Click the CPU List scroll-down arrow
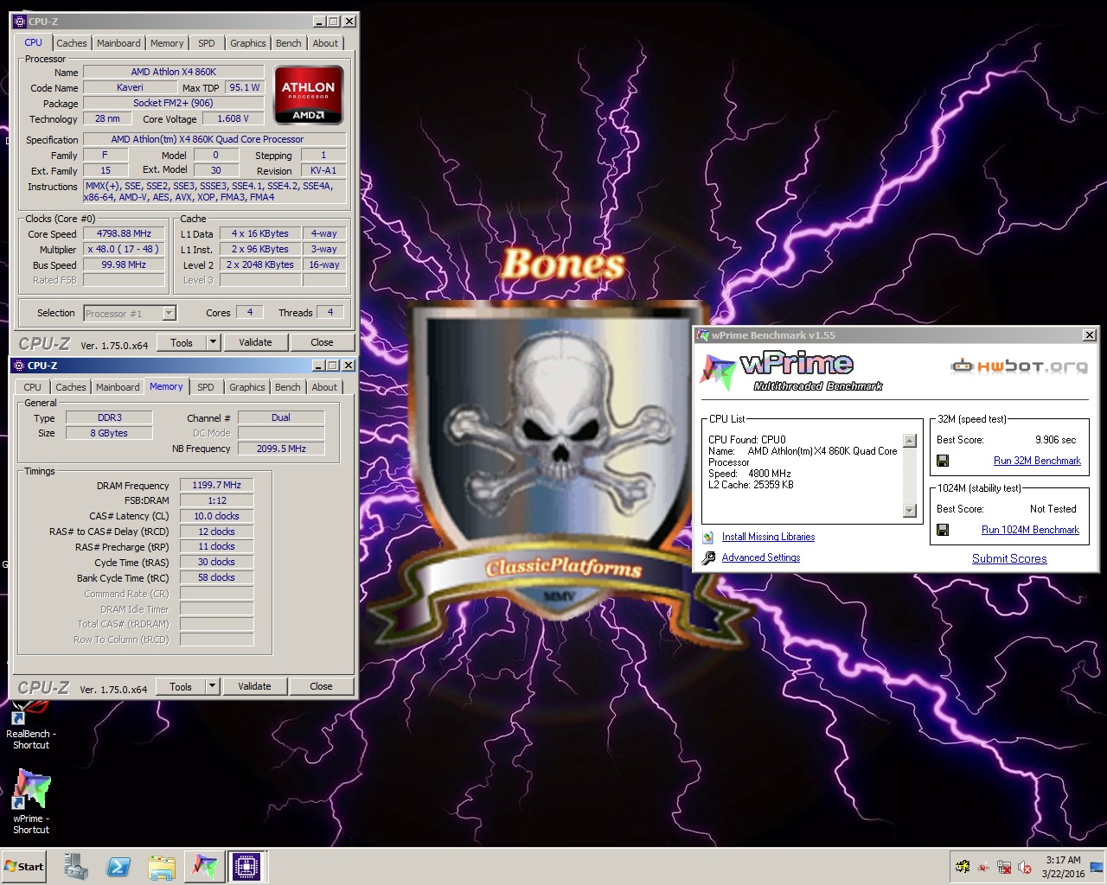This screenshot has width=1107, height=885. point(910,511)
